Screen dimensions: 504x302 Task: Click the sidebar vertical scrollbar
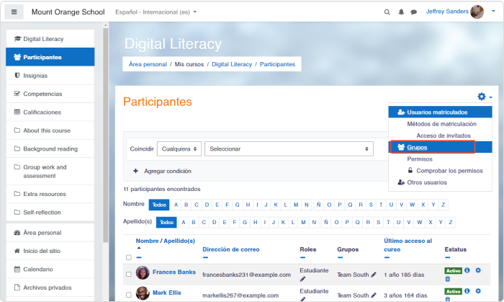105,135
